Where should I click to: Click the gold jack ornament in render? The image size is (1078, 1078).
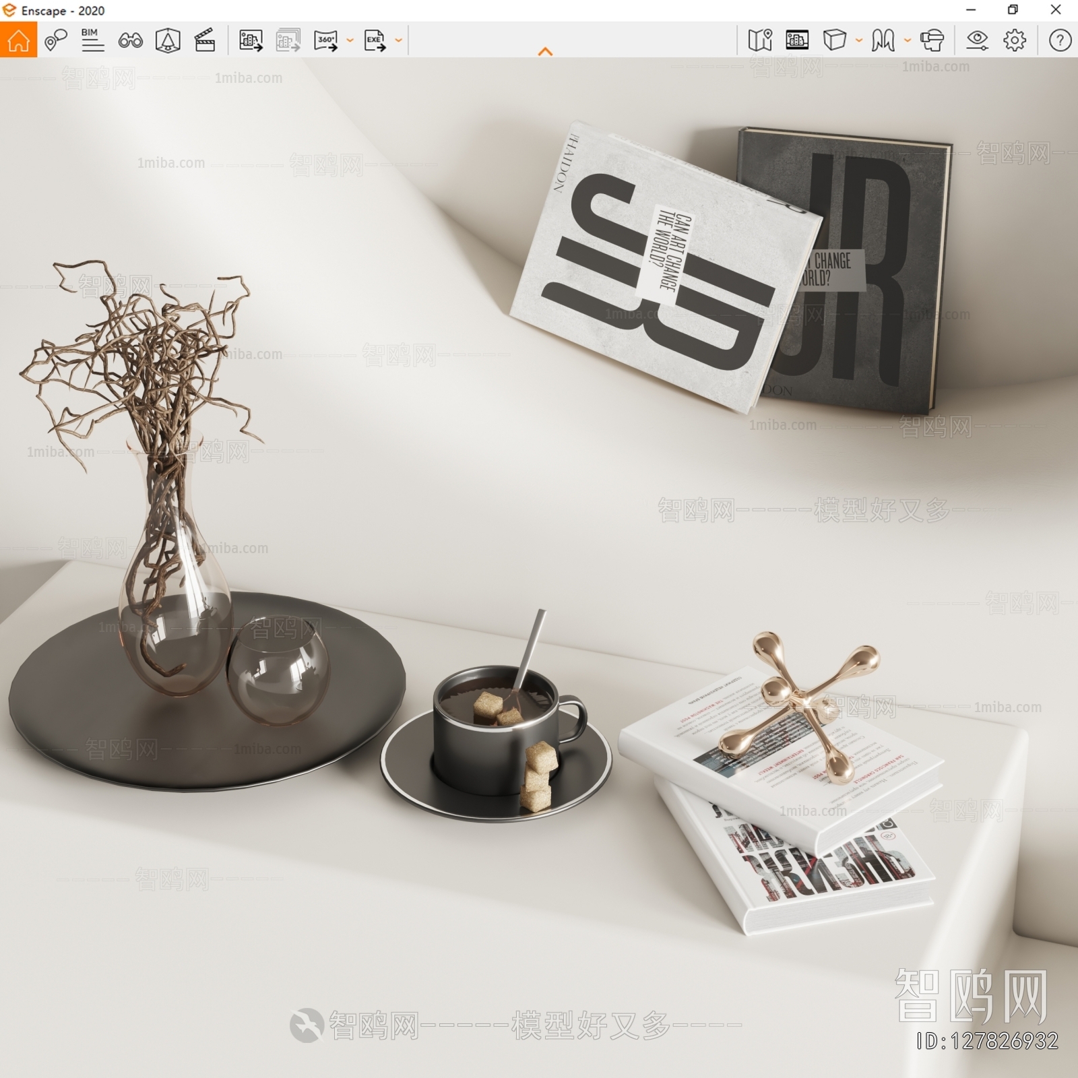click(x=799, y=707)
